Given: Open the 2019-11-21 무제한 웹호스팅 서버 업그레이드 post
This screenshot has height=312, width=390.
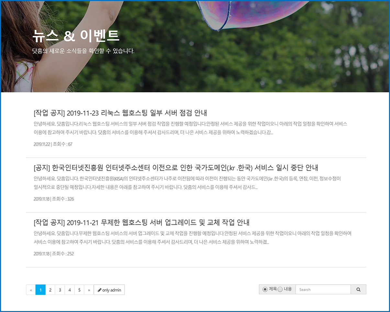Looking at the screenshot, I should (x=141, y=223).
